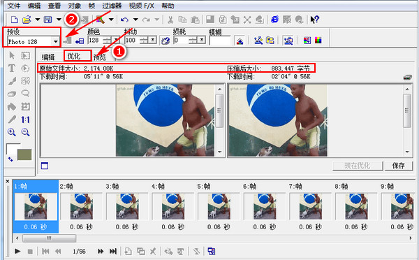Screen dimensions: 419x260
Task: Open a file using the folder icon
Action: pyautogui.click(x=27, y=20)
